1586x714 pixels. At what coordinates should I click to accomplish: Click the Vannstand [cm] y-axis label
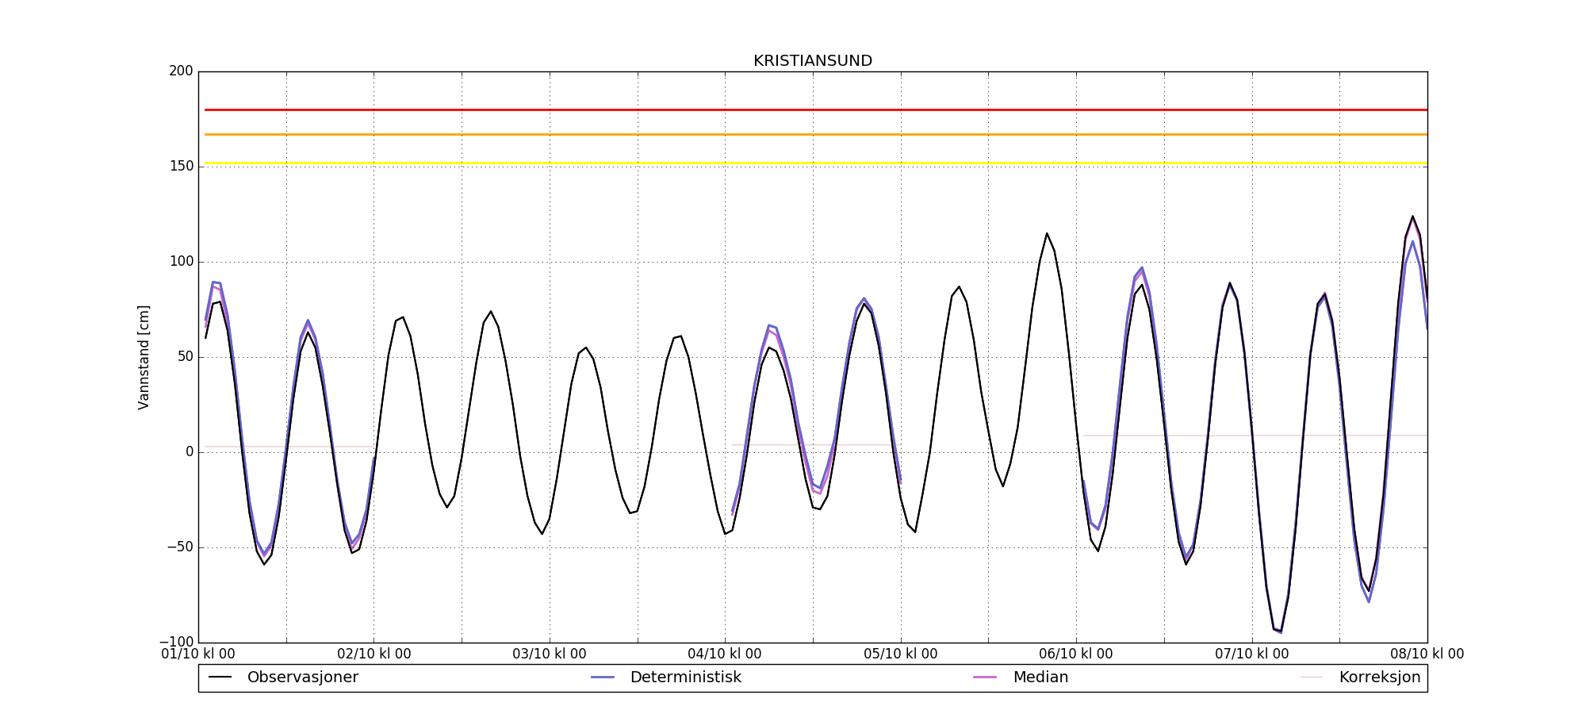coord(144,357)
